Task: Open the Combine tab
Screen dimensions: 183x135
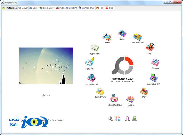Action: point(71,8)
